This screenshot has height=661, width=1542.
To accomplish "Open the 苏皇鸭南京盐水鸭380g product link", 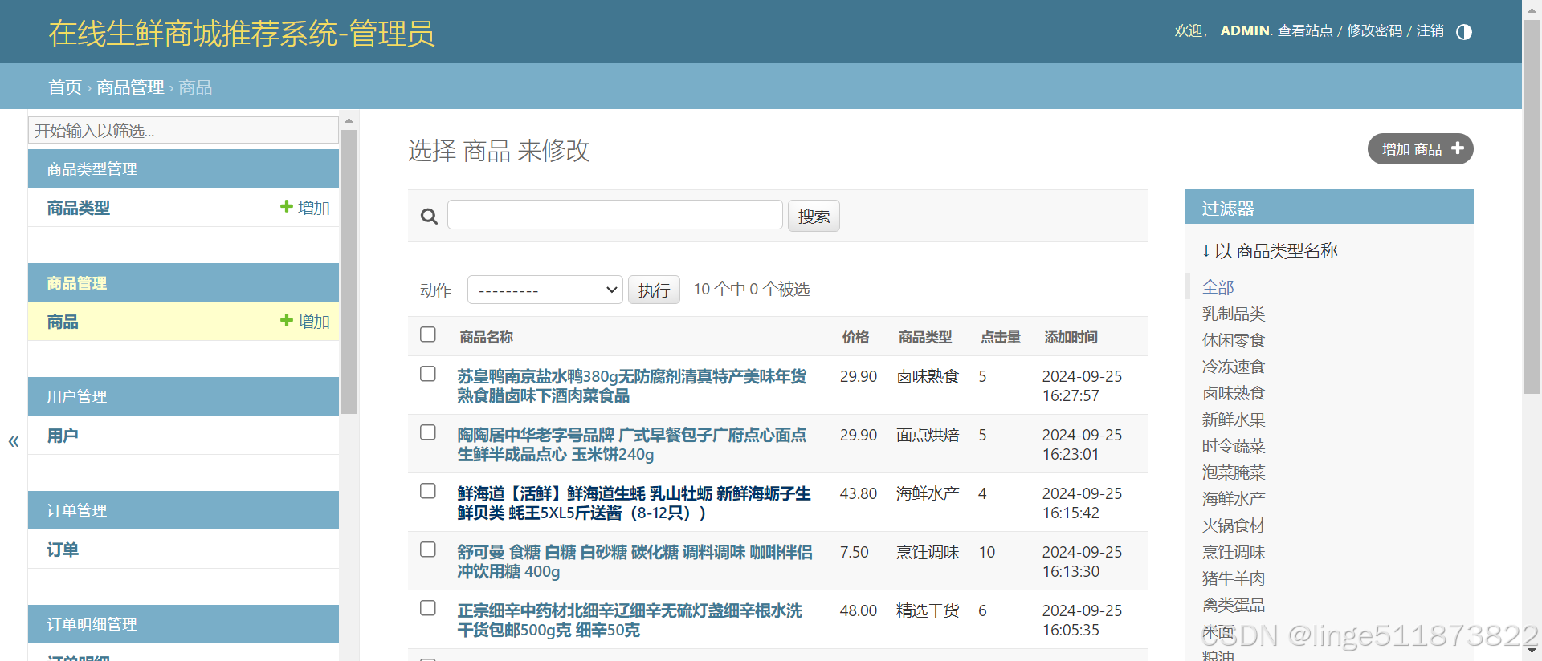I will pos(632,386).
